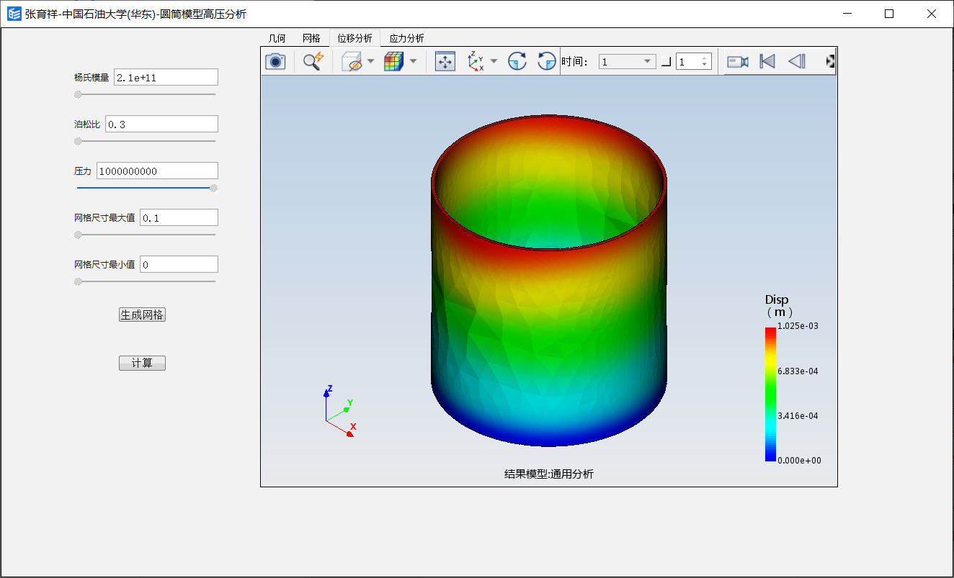The height and width of the screenshot is (578, 954).
Task: Rotate view counter-clockwise with toolbar icon
Action: tap(547, 62)
